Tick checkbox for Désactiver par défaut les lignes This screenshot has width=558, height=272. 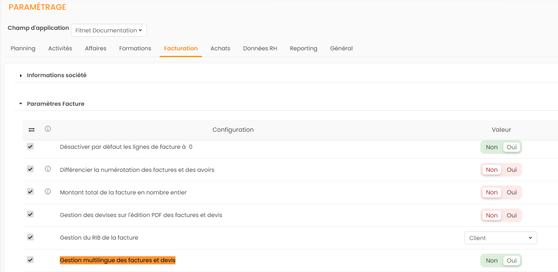[30, 146]
